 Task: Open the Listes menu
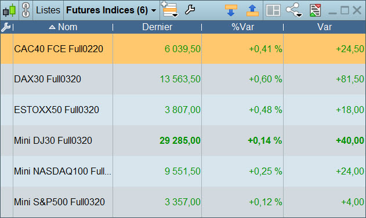tap(48, 10)
